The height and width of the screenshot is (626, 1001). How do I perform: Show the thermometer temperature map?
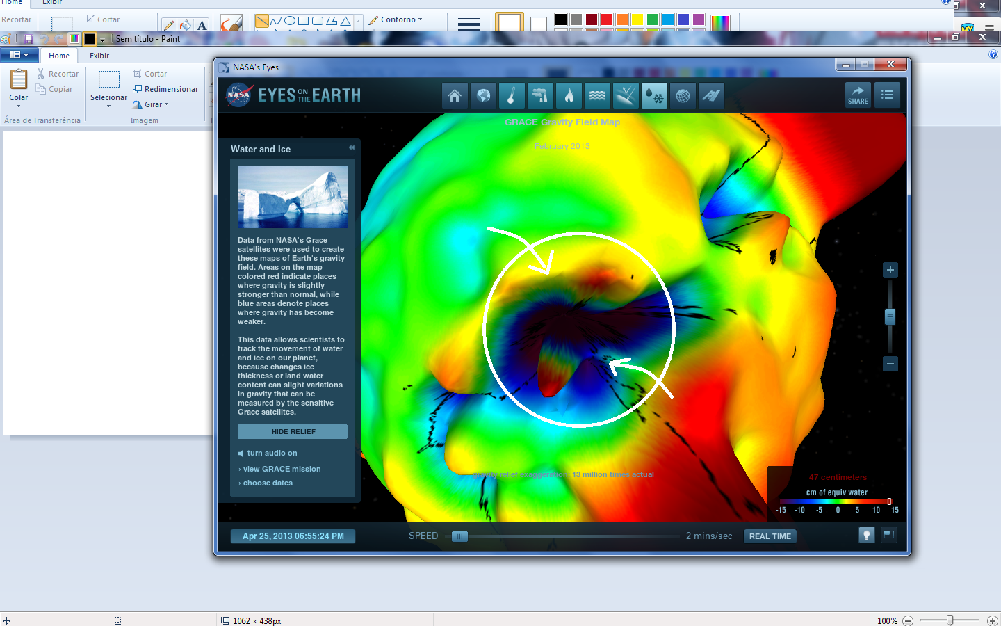click(x=512, y=95)
